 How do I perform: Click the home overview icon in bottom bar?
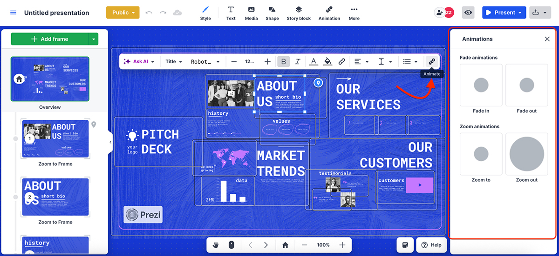285,245
